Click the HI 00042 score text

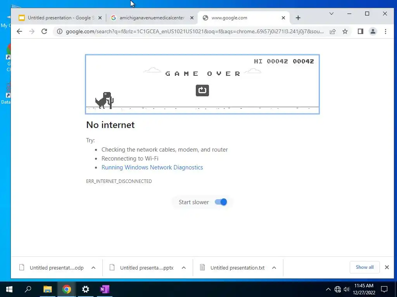271,61
